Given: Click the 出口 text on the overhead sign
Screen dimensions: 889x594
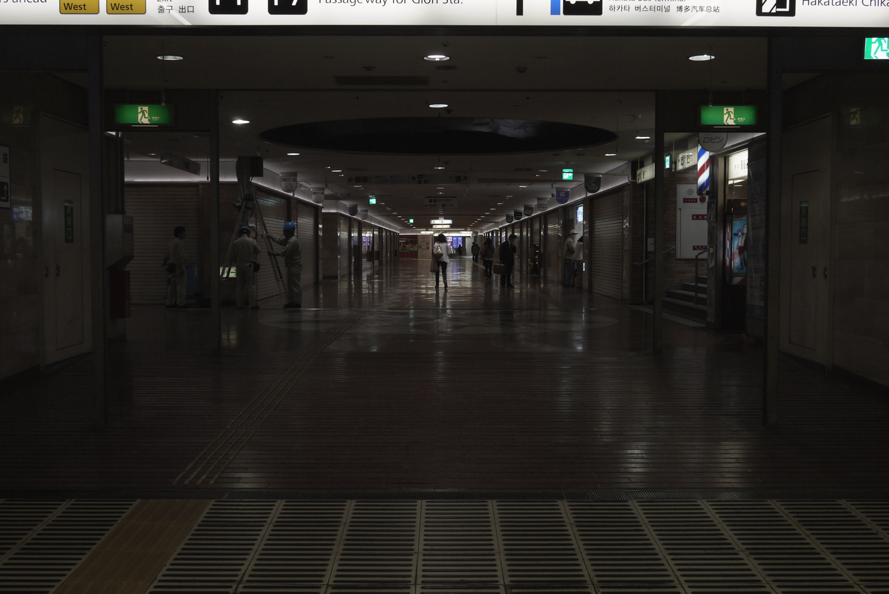Looking at the screenshot, I should (x=187, y=9).
